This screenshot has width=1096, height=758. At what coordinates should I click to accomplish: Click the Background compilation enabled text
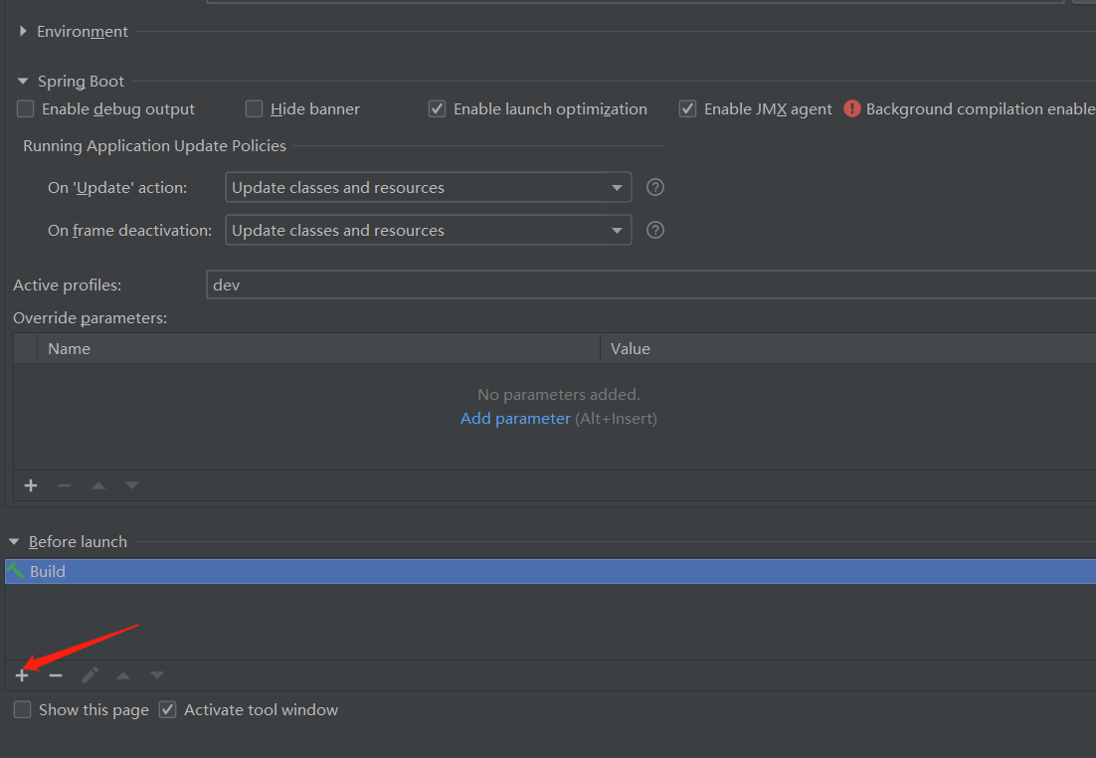pyautogui.click(x=981, y=109)
